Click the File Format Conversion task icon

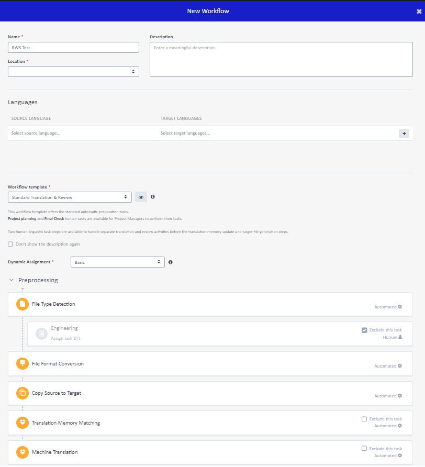22,364
